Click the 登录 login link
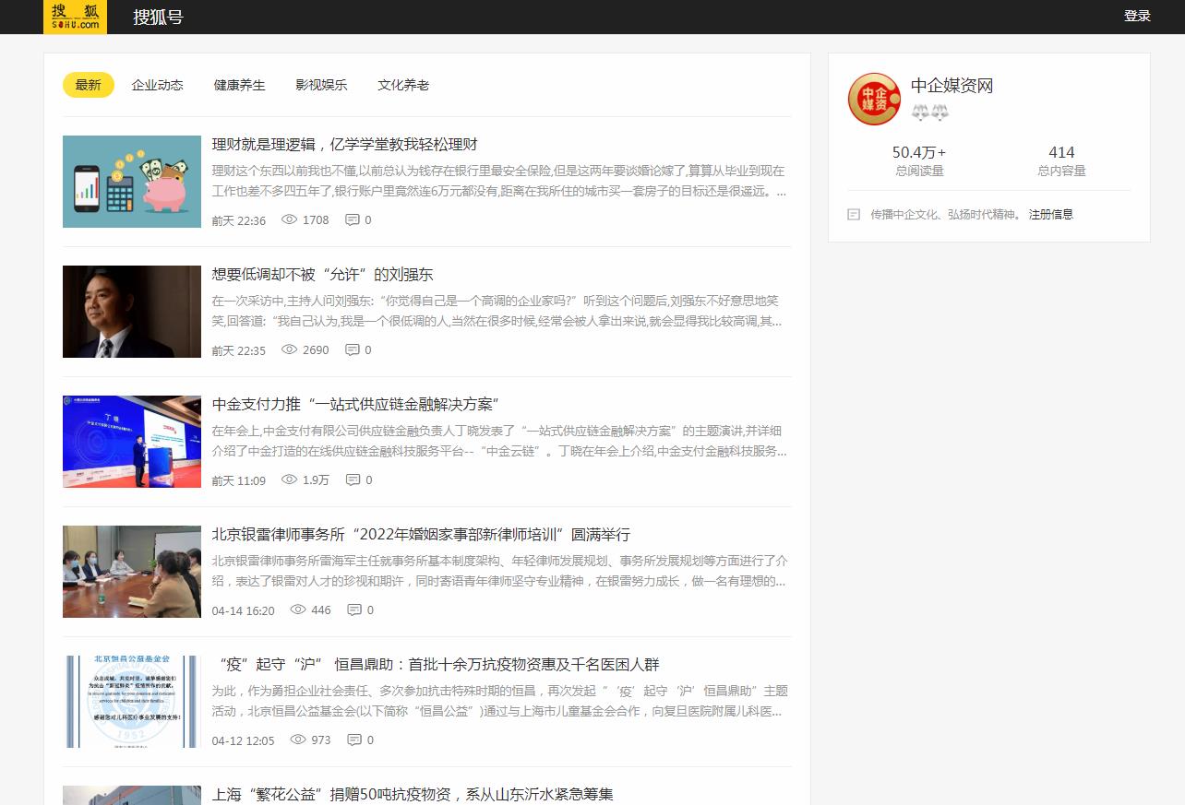1185x805 pixels. 1137,16
